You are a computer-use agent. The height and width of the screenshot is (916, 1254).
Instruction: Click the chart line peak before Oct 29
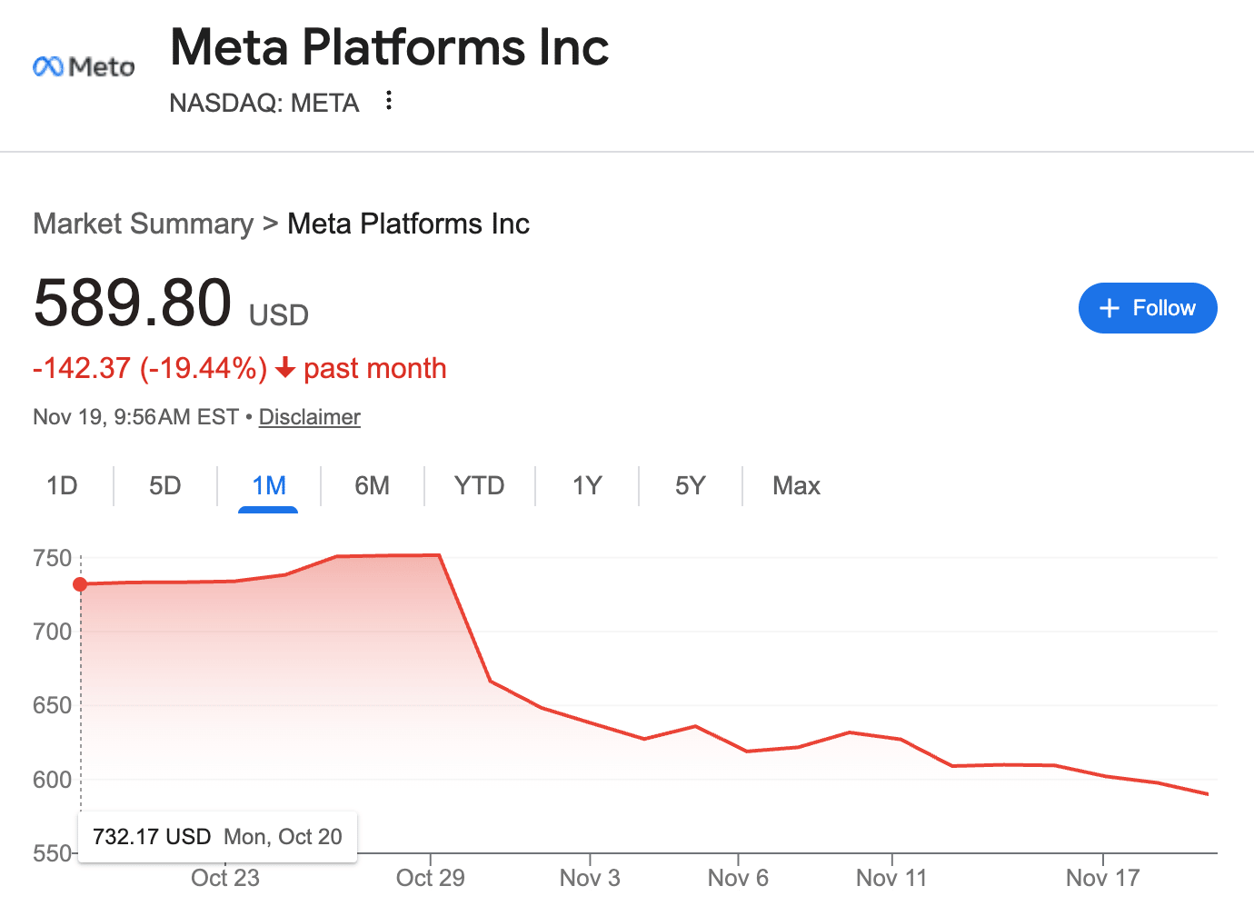439,555
